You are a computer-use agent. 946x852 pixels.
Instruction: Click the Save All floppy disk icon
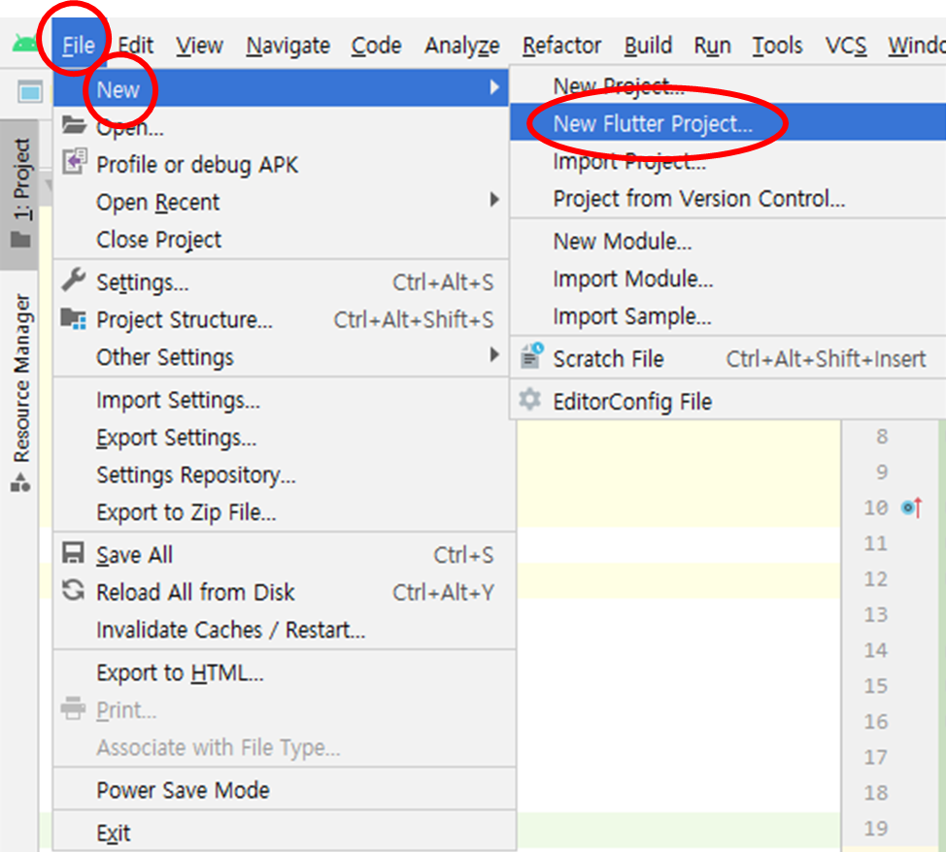point(74,552)
